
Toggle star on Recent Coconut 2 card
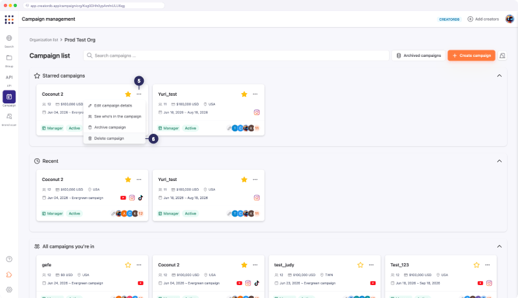[x=128, y=180]
